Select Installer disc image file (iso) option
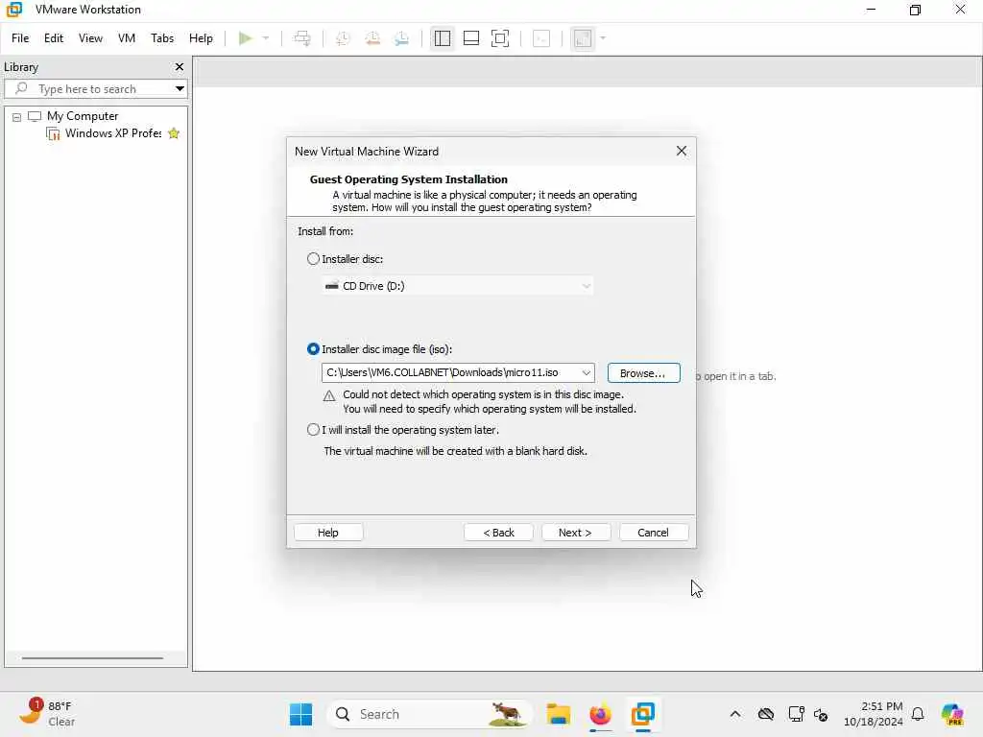 [313, 349]
